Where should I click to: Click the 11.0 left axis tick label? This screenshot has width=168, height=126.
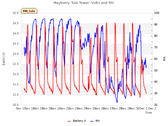pyautogui.click(x=15, y=94)
